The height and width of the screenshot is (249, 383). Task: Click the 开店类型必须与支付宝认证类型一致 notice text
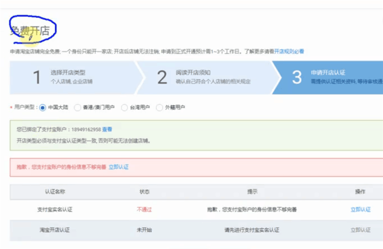[83, 141]
